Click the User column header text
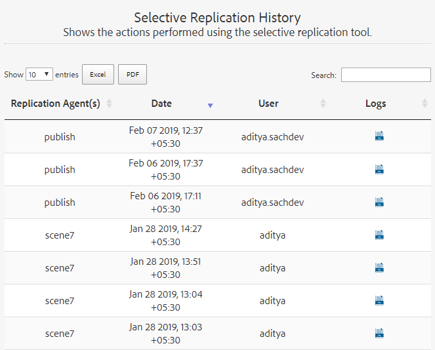The width and height of the screenshot is (435, 350). [x=268, y=104]
